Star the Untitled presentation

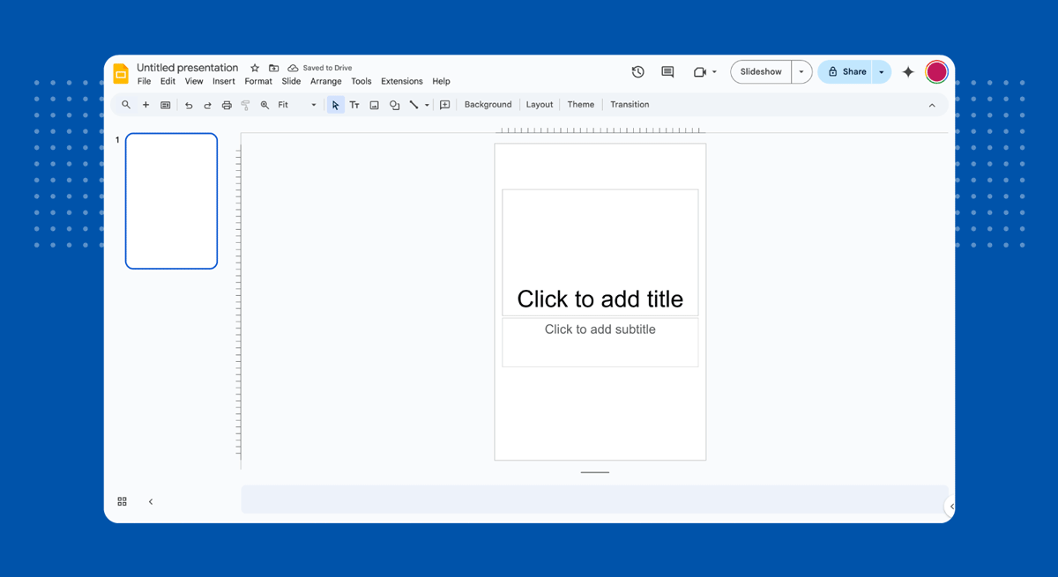click(x=255, y=68)
